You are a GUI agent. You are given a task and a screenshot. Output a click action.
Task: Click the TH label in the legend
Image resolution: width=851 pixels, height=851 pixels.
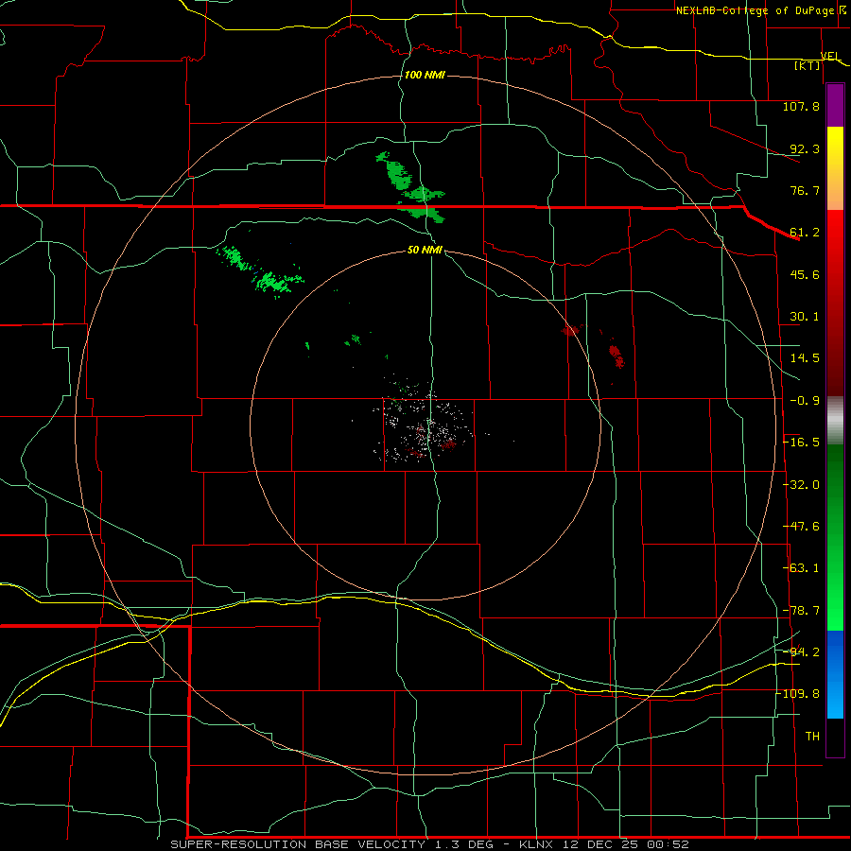(812, 737)
